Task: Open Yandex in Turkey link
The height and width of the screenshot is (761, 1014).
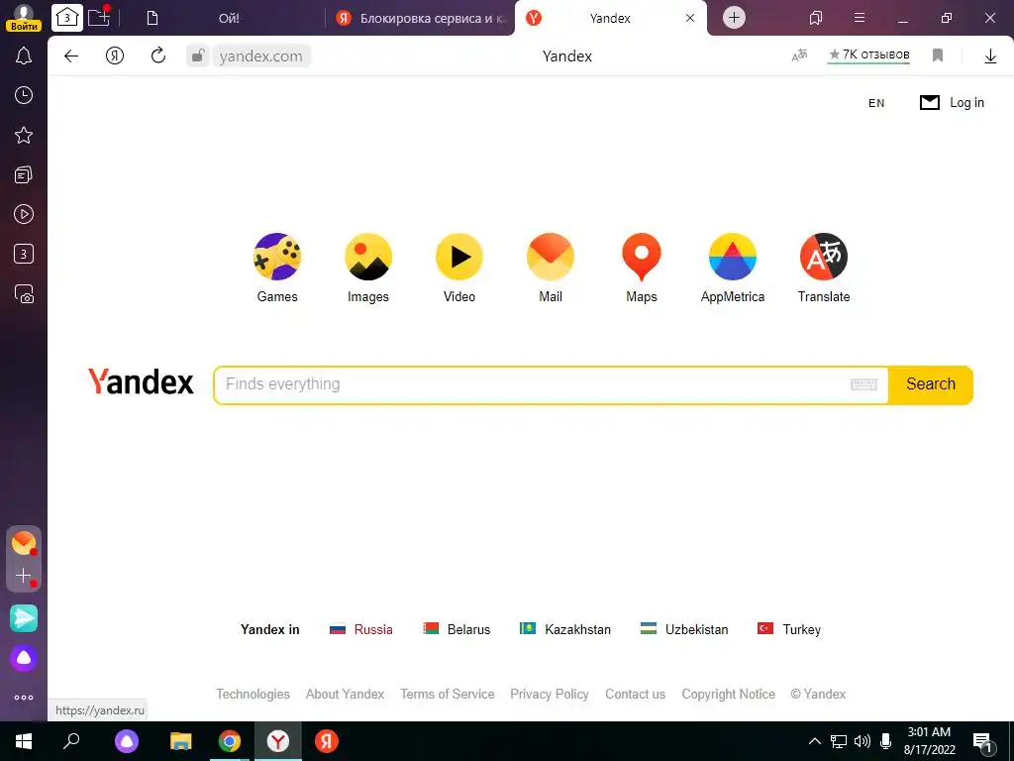Action: click(789, 629)
